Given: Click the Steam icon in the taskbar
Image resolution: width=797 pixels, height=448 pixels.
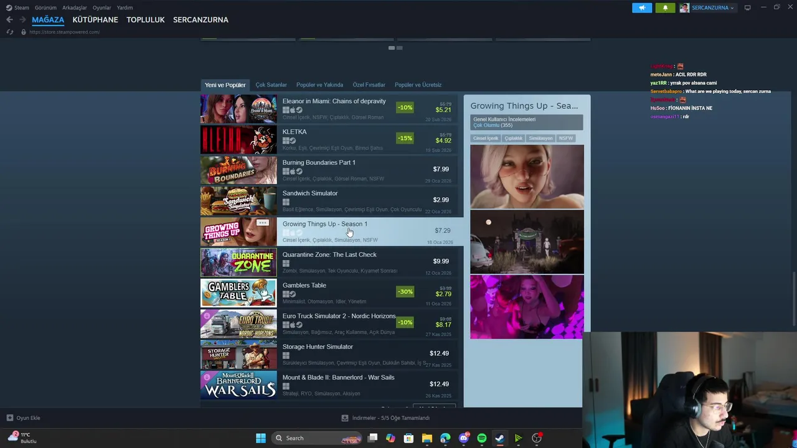Looking at the screenshot, I should pos(499,438).
